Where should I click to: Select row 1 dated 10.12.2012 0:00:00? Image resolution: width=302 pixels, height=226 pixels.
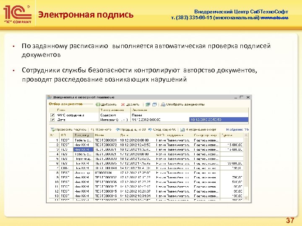click(x=146, y=140)
